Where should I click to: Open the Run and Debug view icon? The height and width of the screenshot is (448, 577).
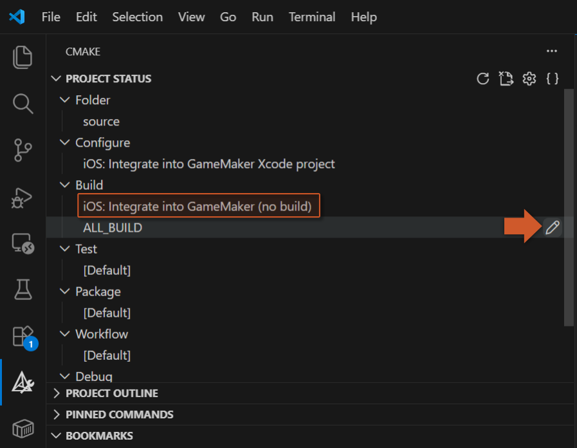pyautogui.click(x=22, y=198)
